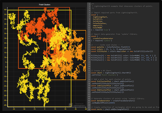162x113 pixels.
Task: Click the LightningChart logo watermark
Action: [77, 105]
